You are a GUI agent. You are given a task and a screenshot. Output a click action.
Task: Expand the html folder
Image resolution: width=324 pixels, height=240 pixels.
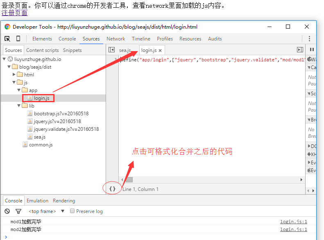[x=14, y=74]
